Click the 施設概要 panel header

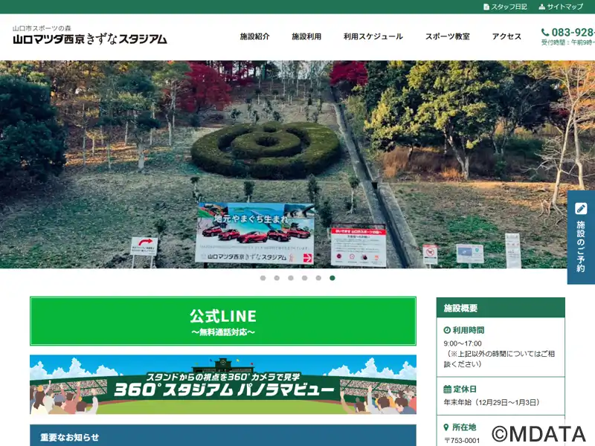(501, 308)
